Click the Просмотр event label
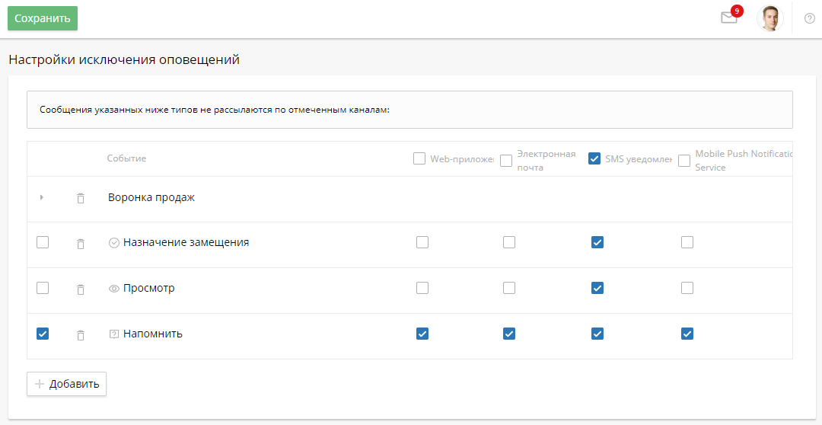822x425 pixels. click(x=149, y=288)
